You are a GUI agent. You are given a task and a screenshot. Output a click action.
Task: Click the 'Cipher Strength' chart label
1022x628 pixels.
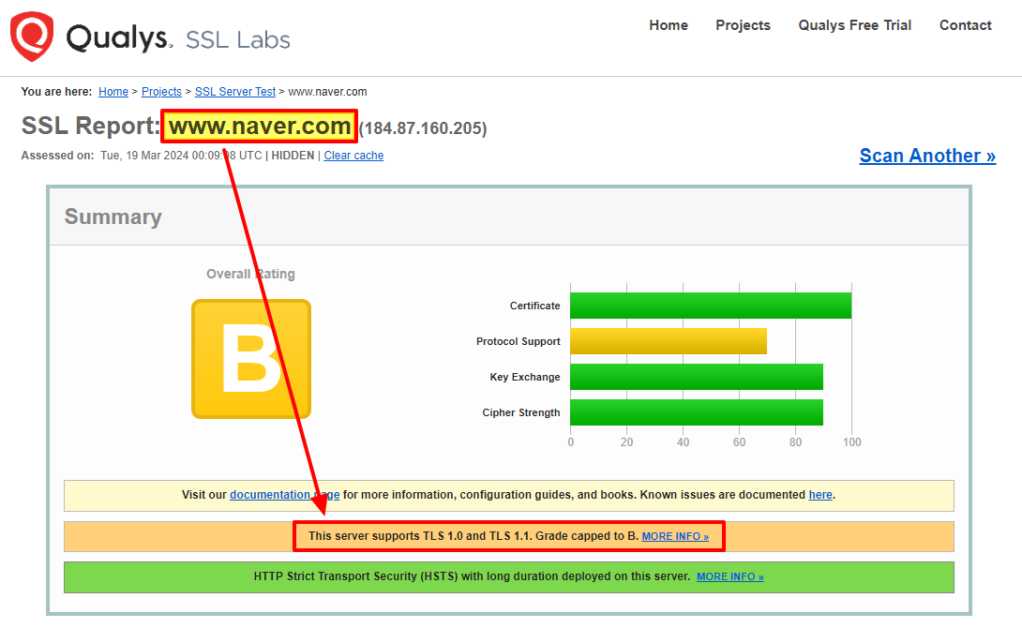tap(520, 413)
